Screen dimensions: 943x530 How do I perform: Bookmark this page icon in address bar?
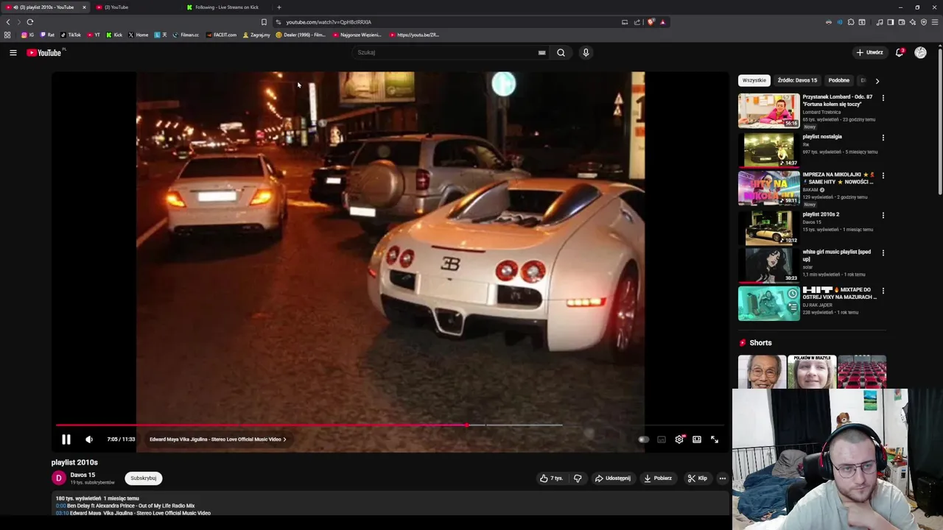tap(264, 22)
